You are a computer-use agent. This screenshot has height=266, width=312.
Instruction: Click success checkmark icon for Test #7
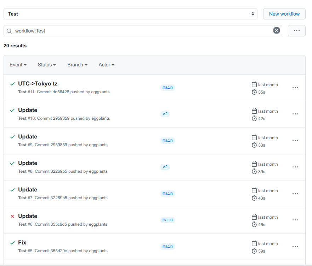pyautogui.click(x=12, y=190)
